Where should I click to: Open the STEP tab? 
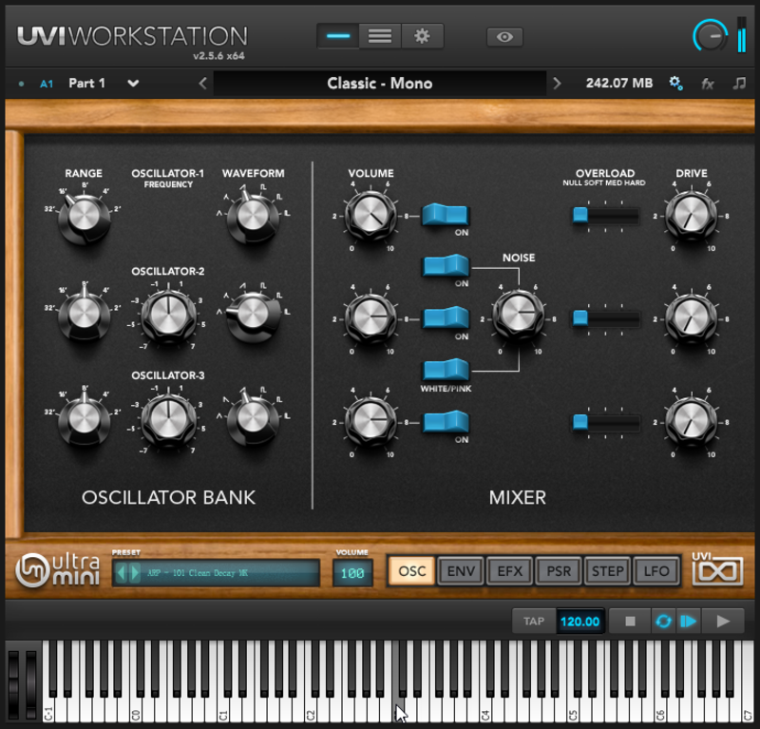tap(607, 571)
